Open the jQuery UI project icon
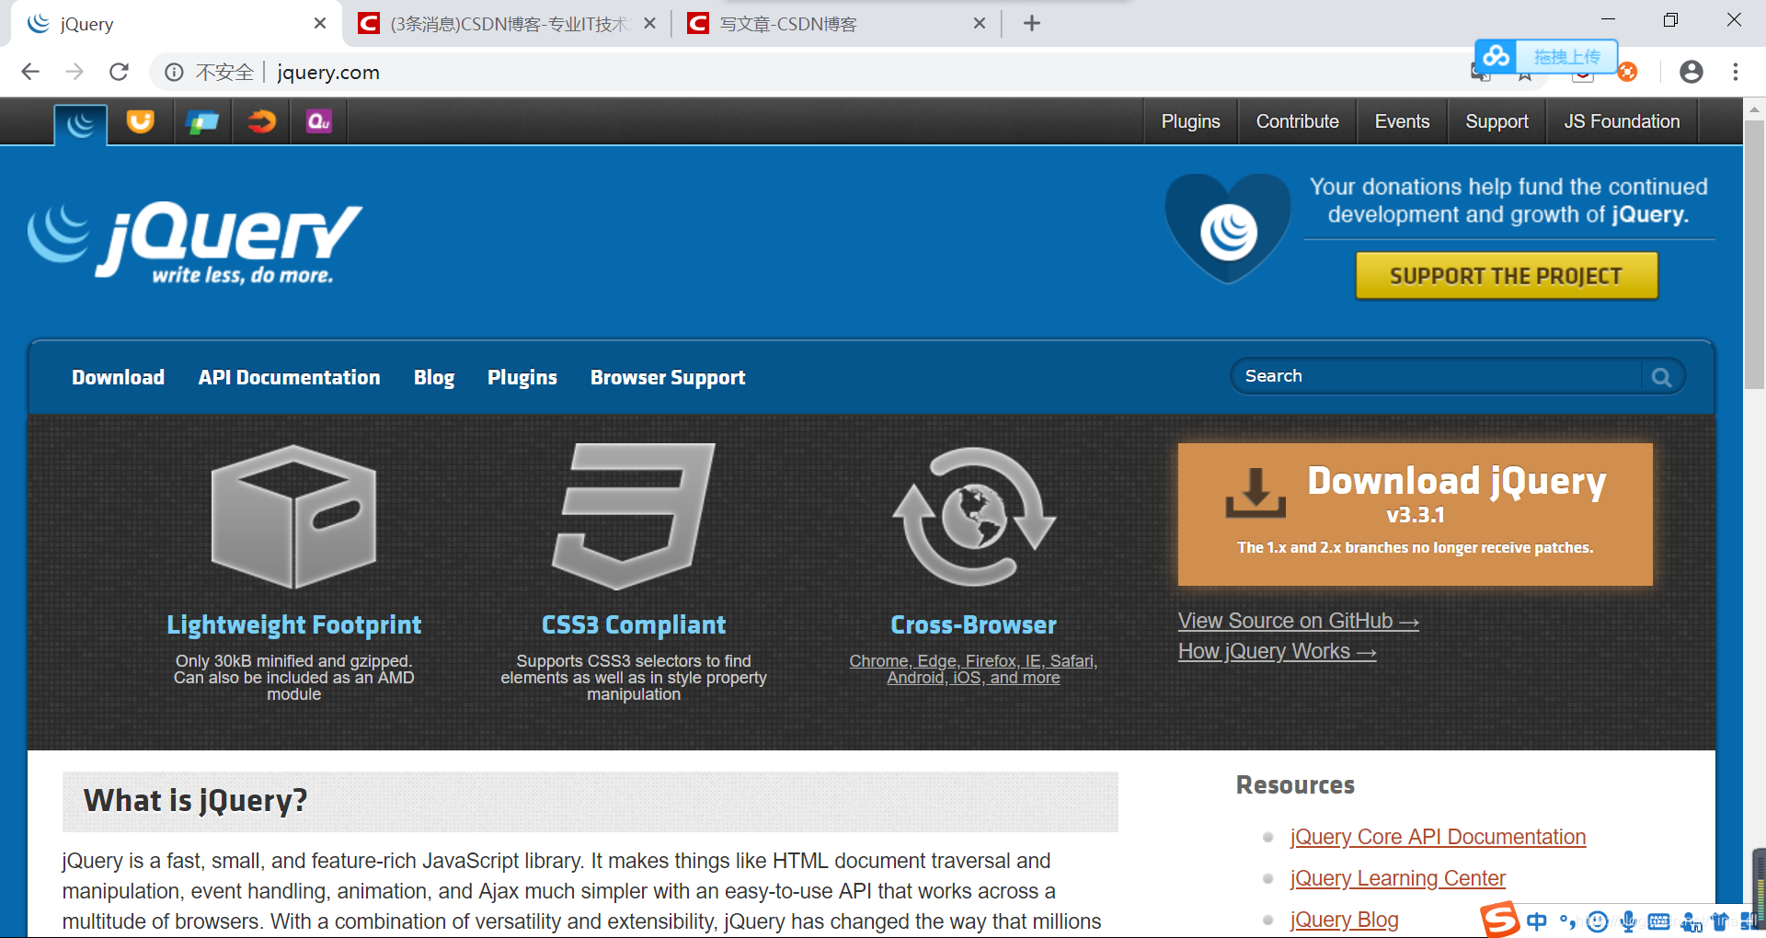This screenshot has width=1766, height=938. 141,121
